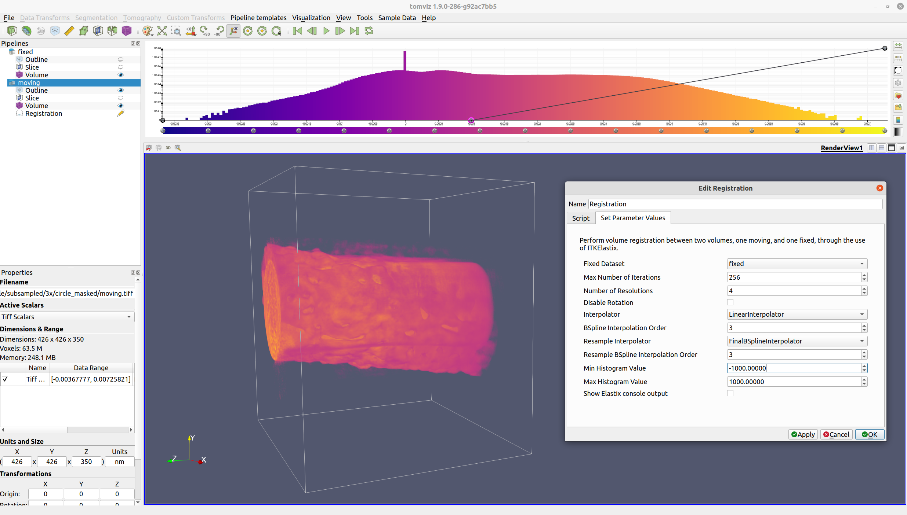The image size is (907, 515).
Task: Select the ruler measurement tool
Action: coord(69,31)
